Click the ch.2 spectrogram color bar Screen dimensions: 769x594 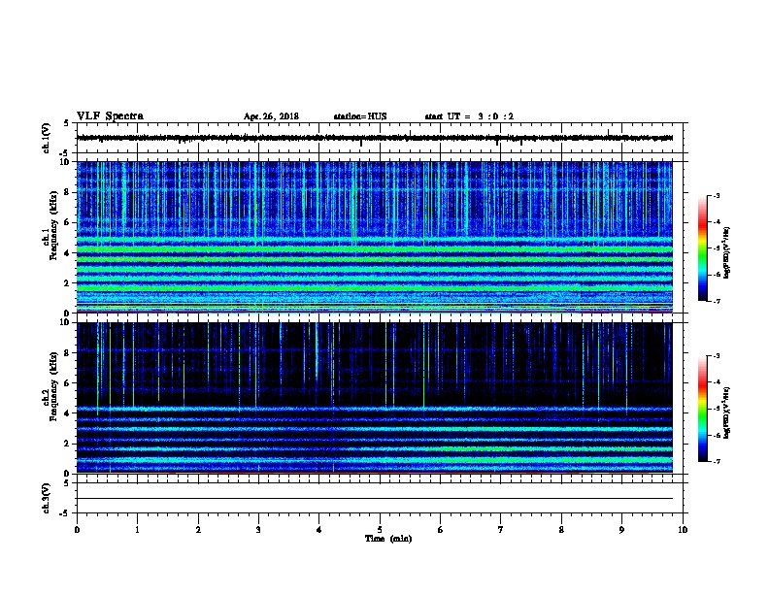pos(702,409)
